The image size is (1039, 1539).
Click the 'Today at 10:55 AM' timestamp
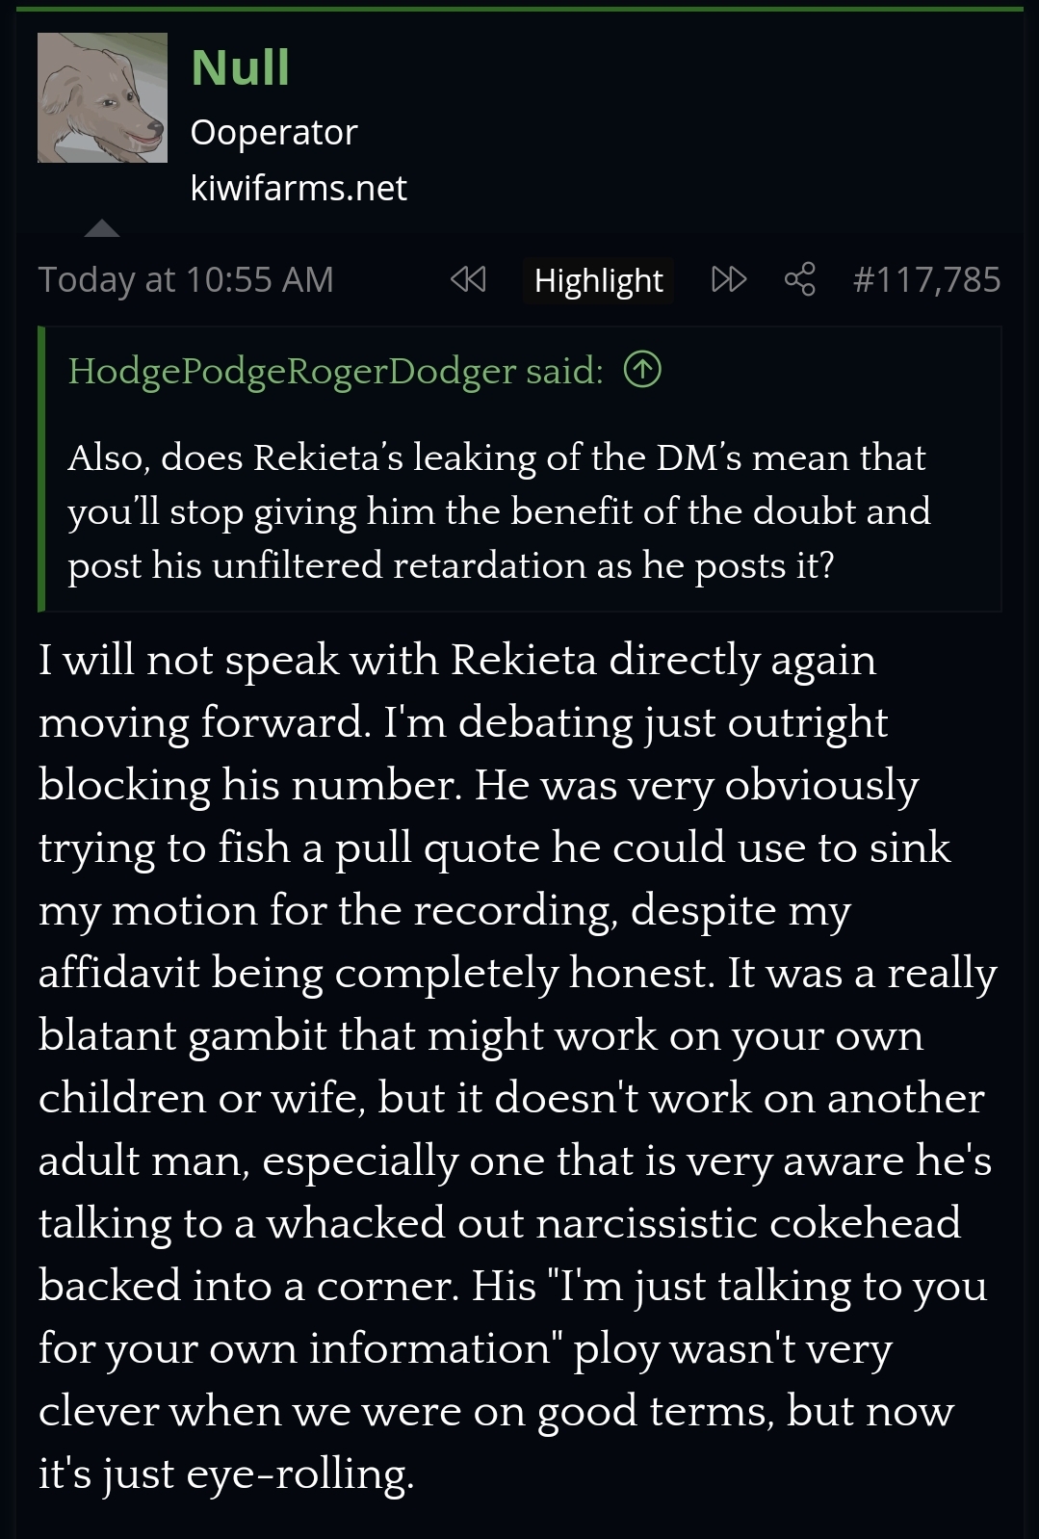186,280
